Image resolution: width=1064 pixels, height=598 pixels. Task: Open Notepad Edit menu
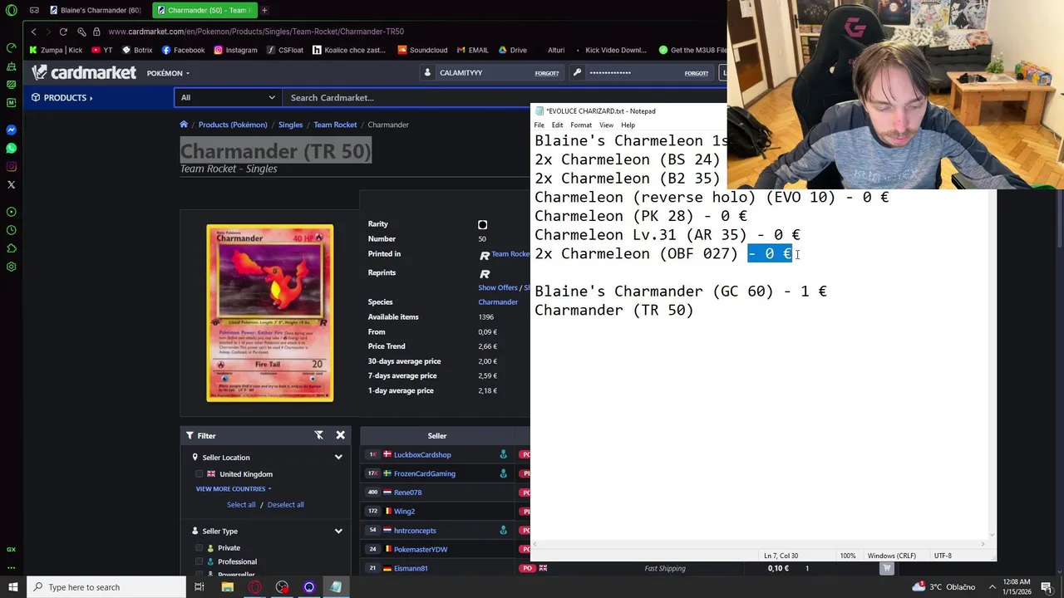[x=557, y=125]
